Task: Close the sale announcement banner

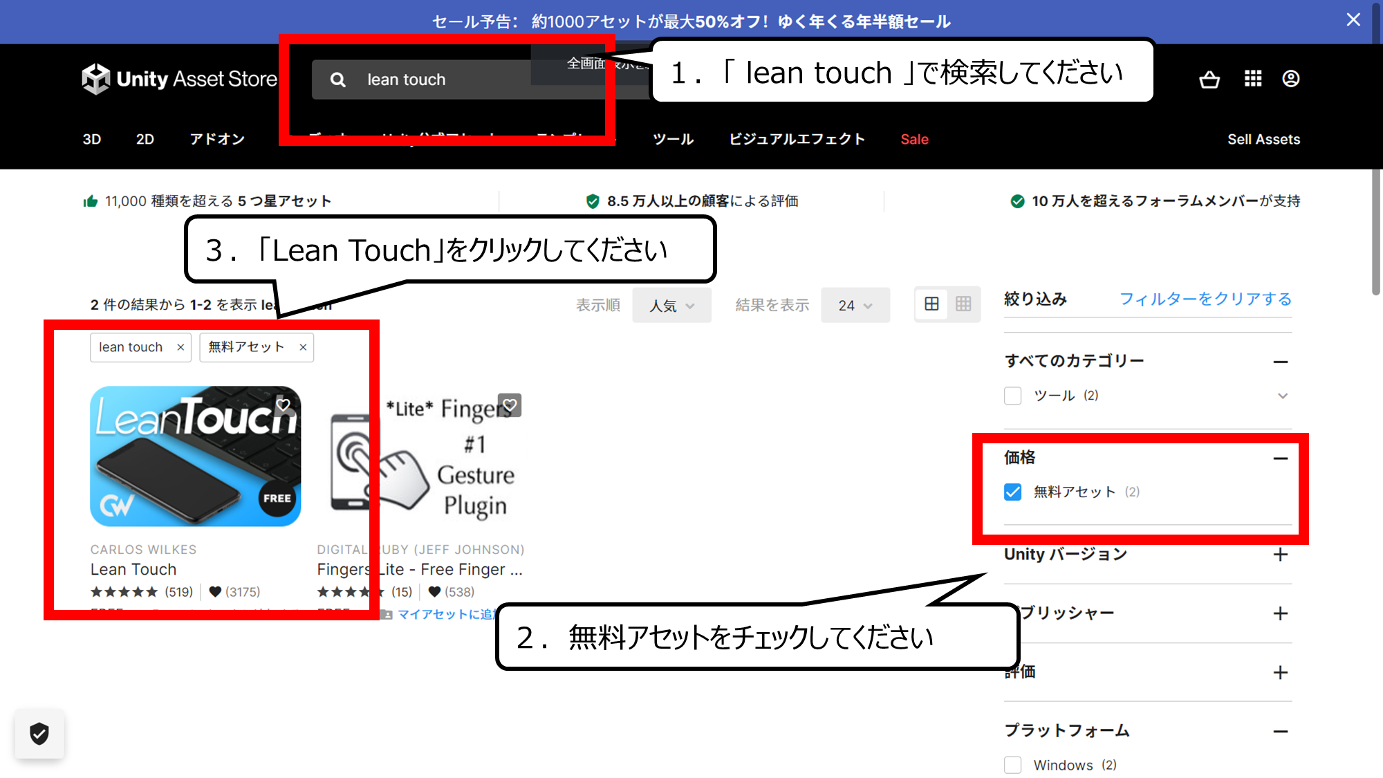Action: [x=1353, y=20]
